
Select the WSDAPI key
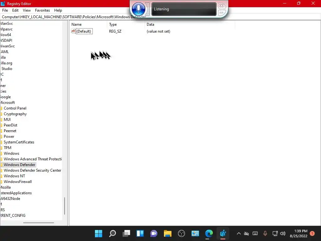click(x=6, y=40)
